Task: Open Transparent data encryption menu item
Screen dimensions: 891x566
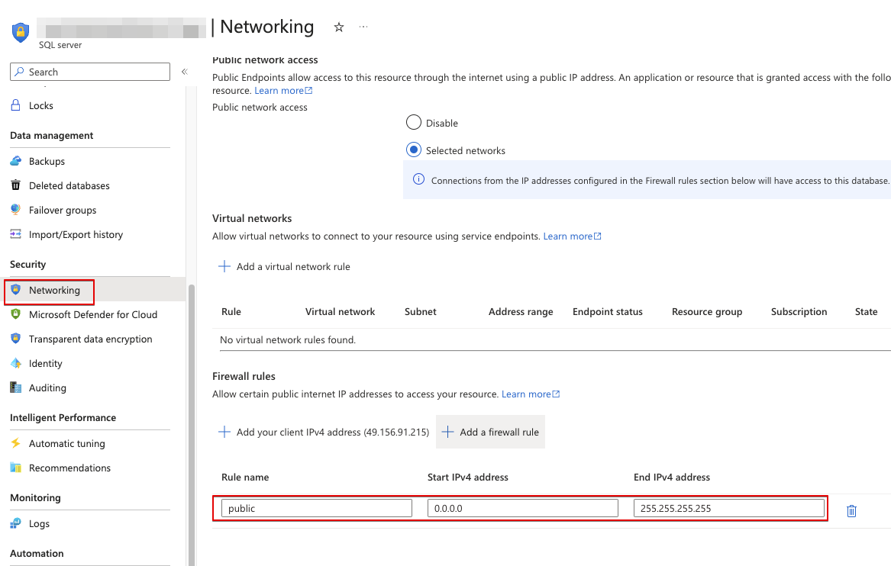Action: (x=90, y=339)
